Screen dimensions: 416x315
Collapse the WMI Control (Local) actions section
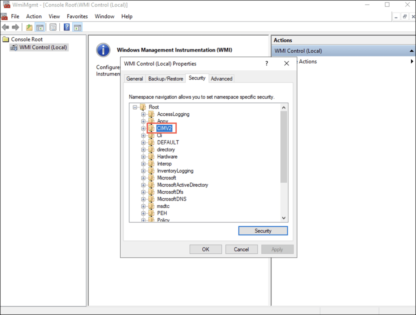pyautogui.click(x=412, y=50)
